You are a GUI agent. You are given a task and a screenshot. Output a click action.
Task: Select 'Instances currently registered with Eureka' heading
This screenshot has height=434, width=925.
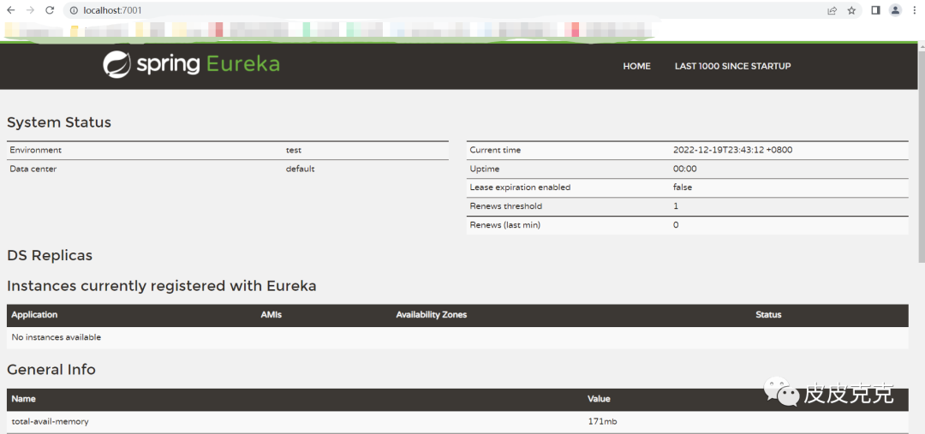pyautogui.click(x=162, y=286)
